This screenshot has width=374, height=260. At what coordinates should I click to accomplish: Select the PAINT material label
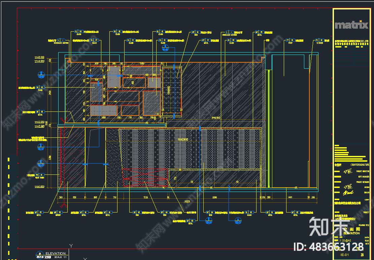pos(291,43)
